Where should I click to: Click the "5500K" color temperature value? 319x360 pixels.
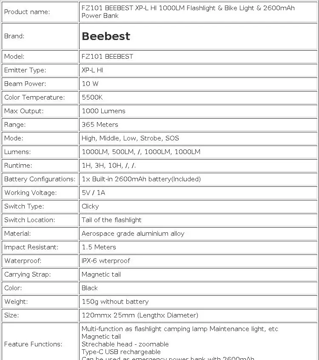coord(92,97)
